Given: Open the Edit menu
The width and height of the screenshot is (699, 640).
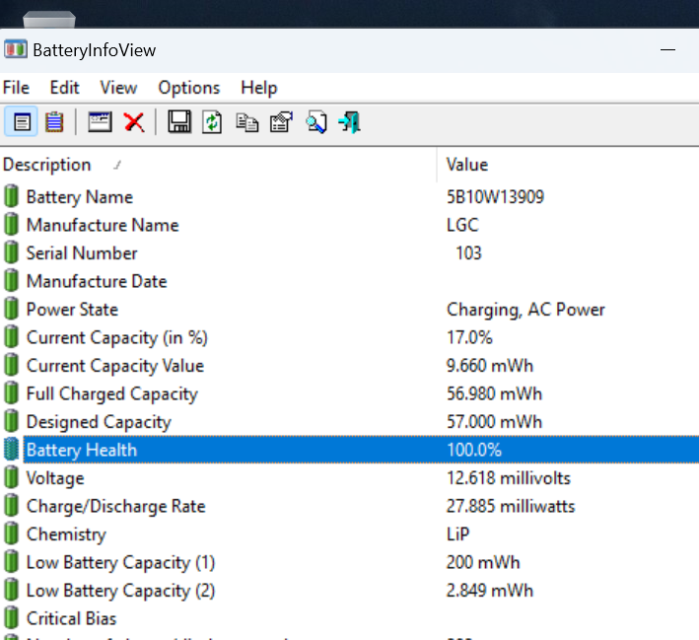Looking at the screenshot, I should tap(64, 88).
